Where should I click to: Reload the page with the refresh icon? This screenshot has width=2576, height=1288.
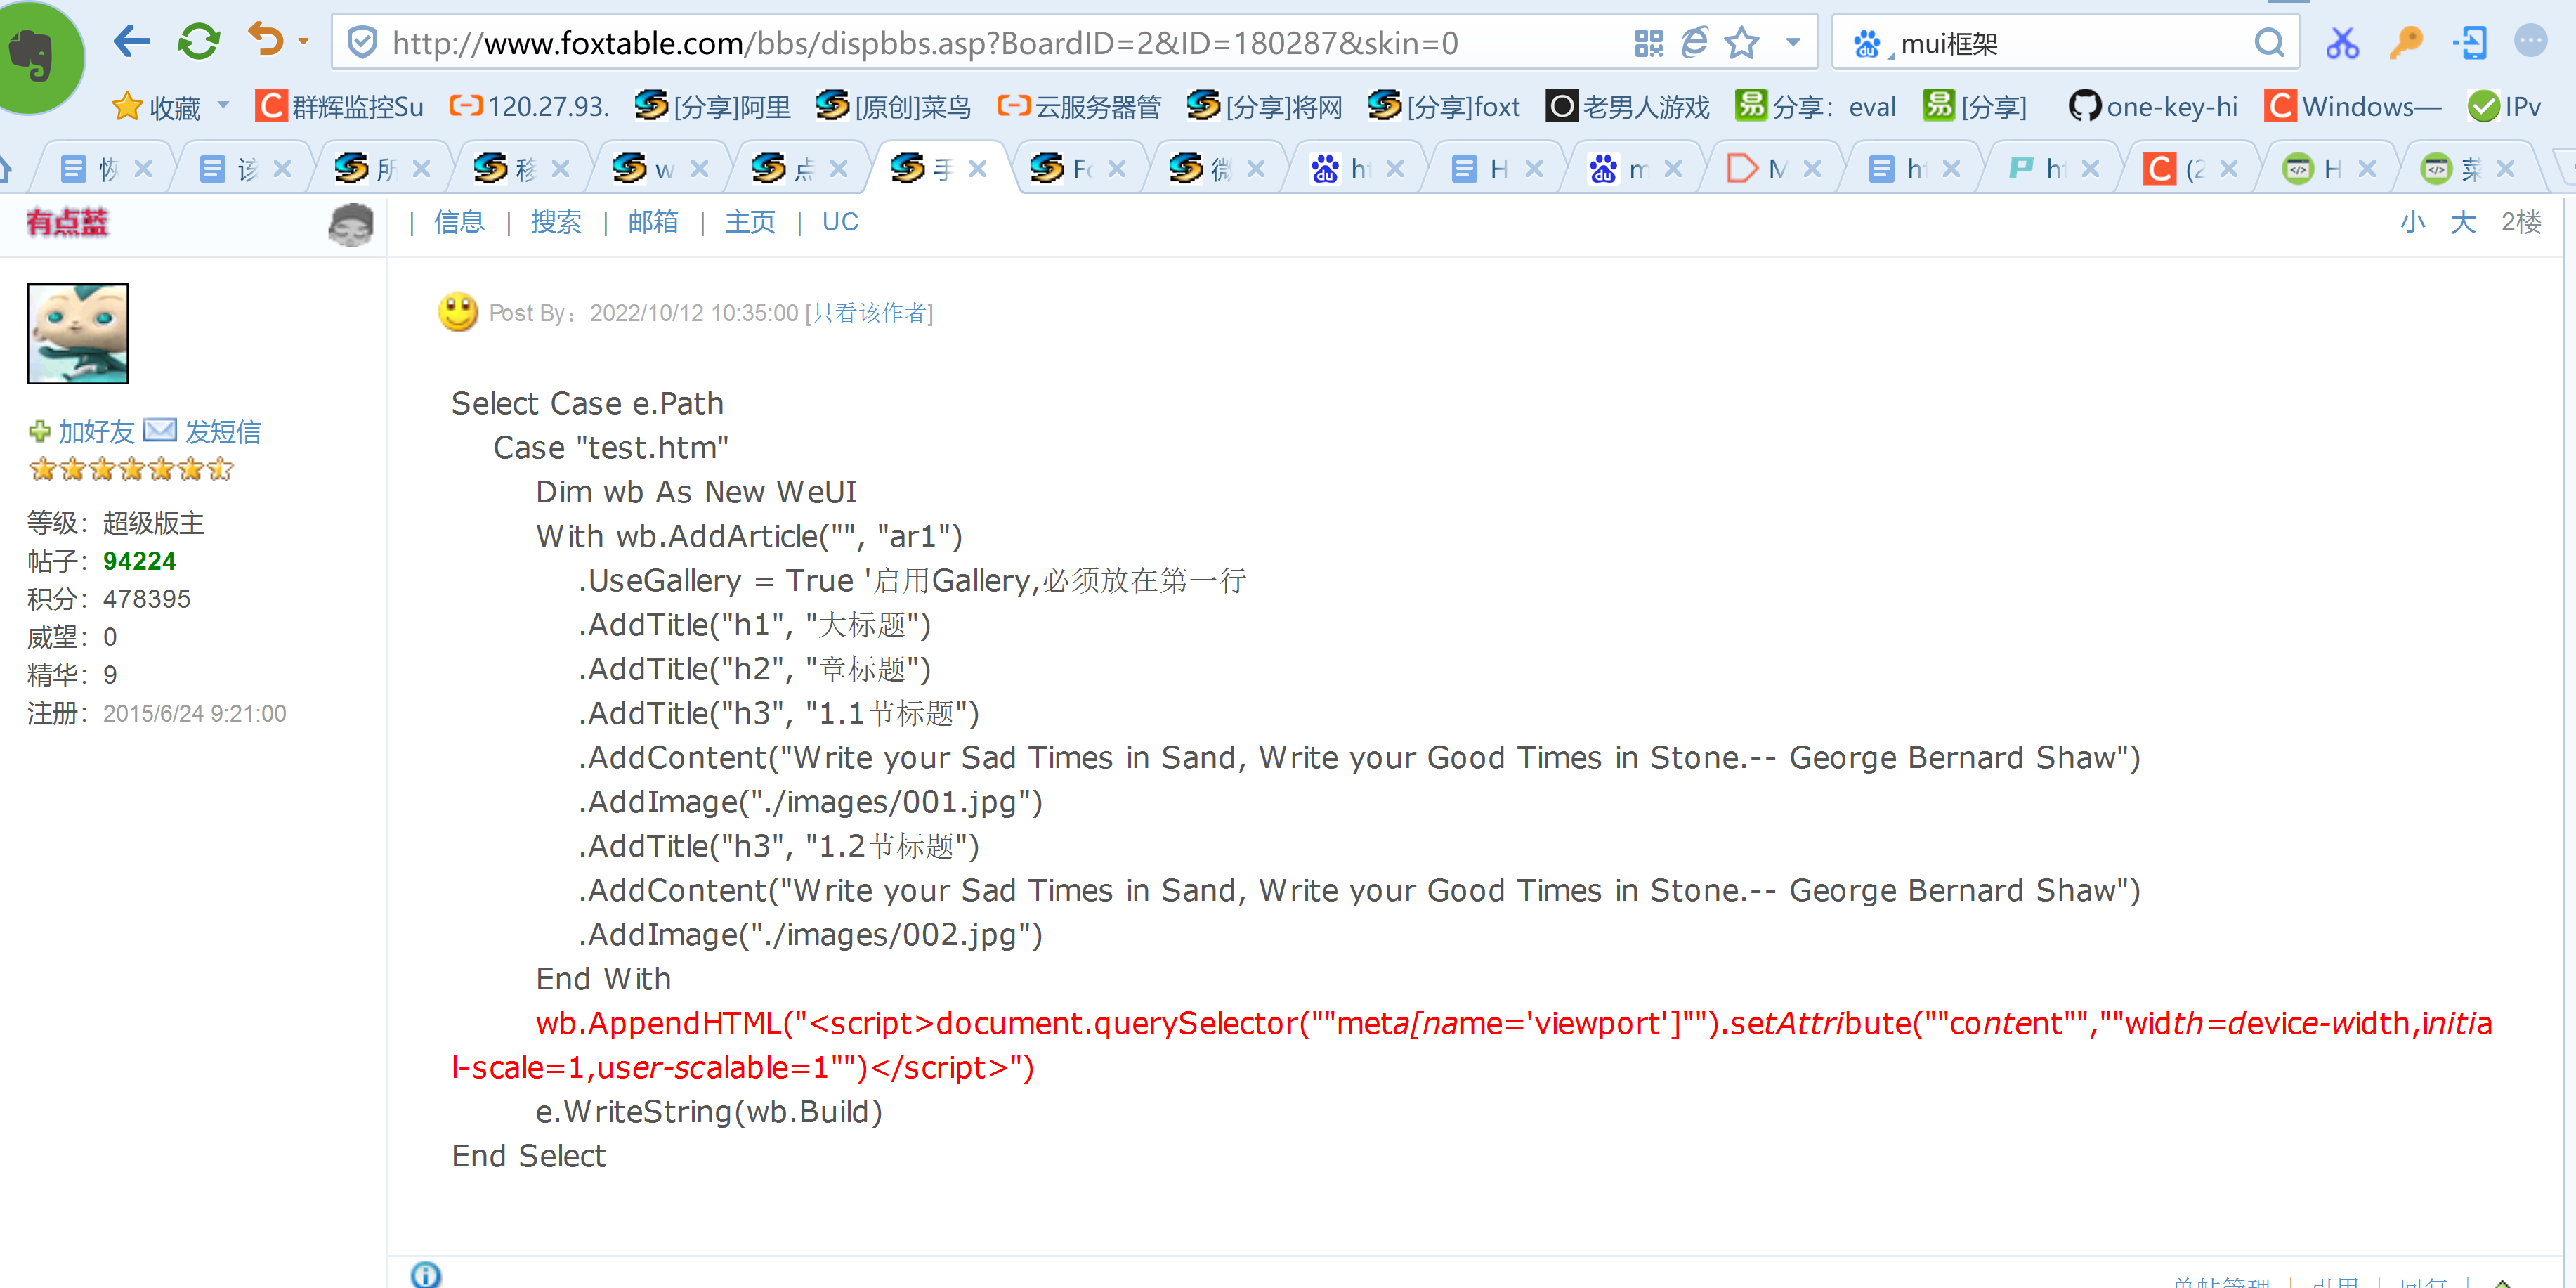[198, 42]
